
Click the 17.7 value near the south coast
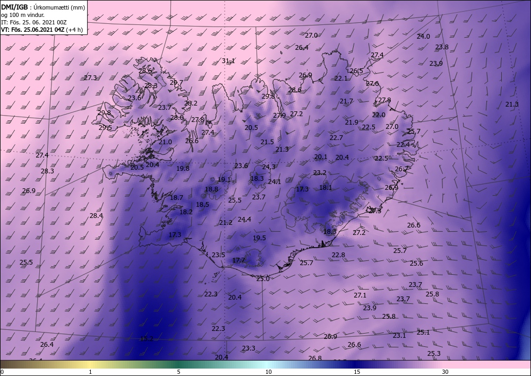pos(239,260)
